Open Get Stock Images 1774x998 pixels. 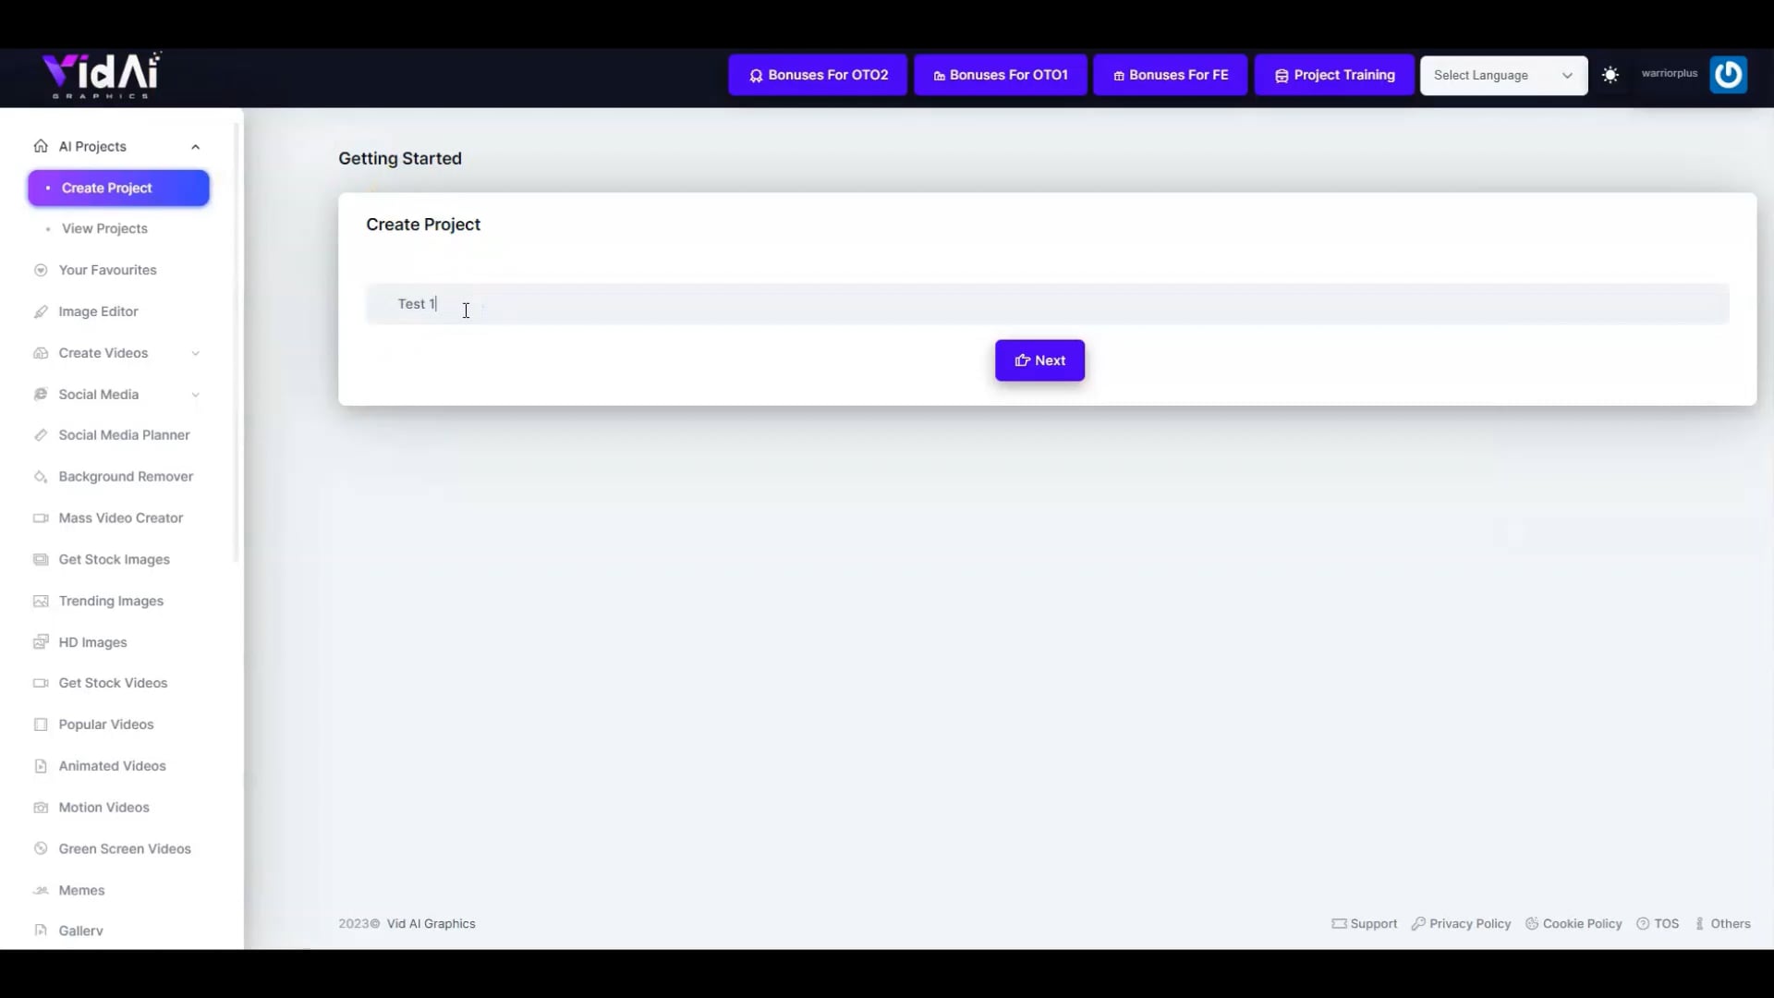coord(113,559)
